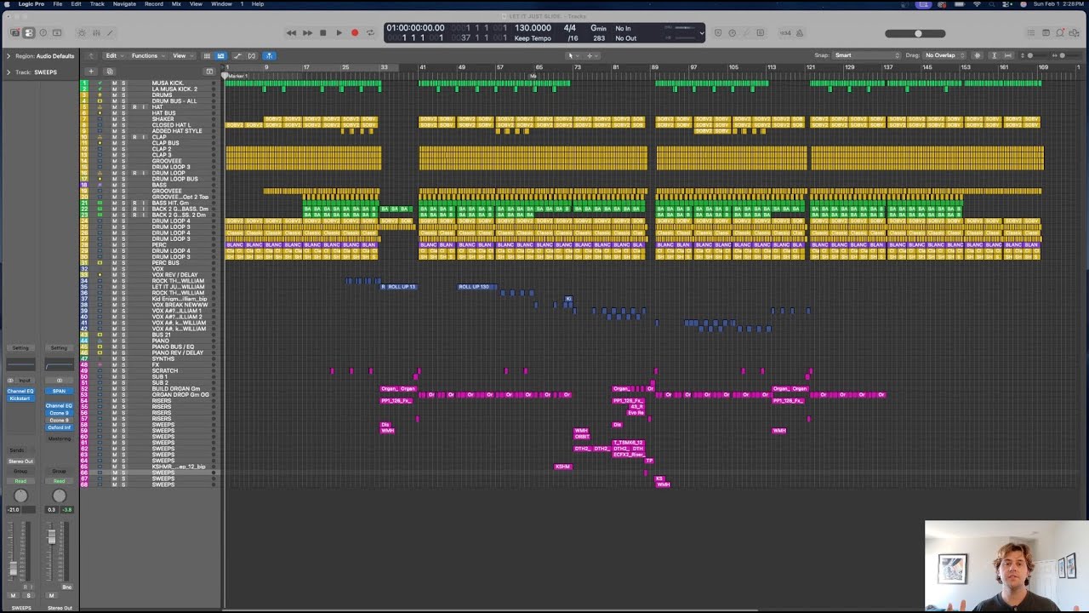This screenshot has width=1089, height=613.
Task: Open the List Editors icon
Action: 1031,33
